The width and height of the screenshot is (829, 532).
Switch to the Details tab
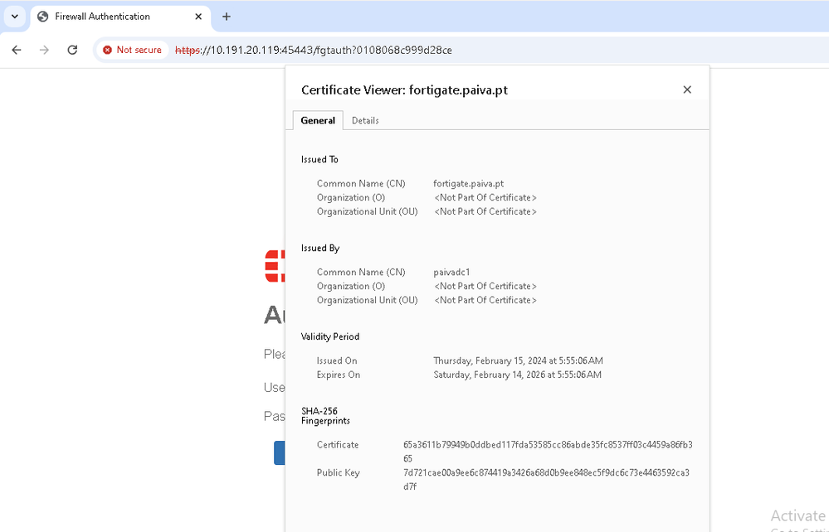click(x=365, y=120)
